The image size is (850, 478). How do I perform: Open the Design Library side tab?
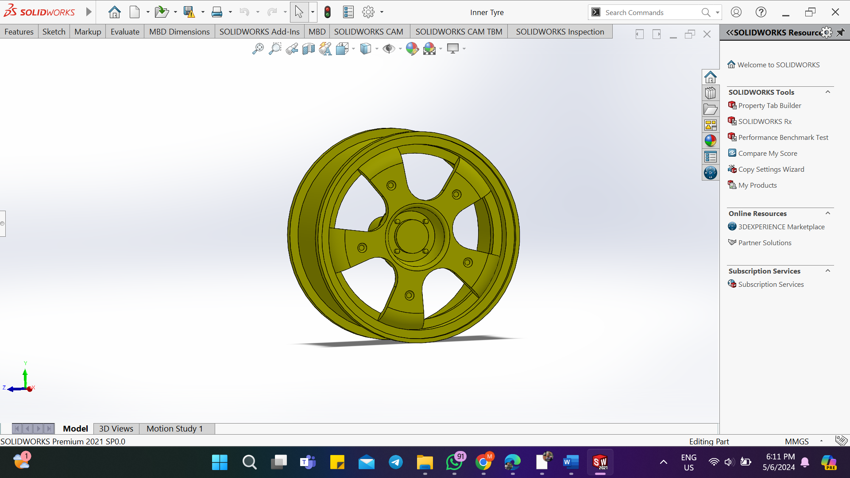[711, 93]
